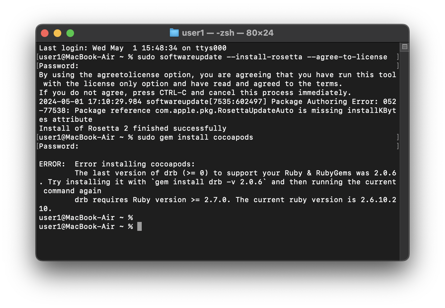Image resolution: width=445 pixels, height=308 pixels.
Task: Click the split pane icon in terminal corner
Action: coord(404,47)
